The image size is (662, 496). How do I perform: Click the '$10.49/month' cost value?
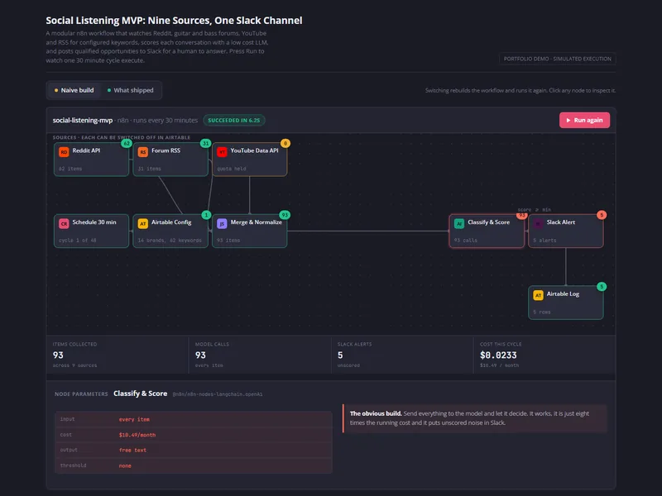click(x=137, y=435)
